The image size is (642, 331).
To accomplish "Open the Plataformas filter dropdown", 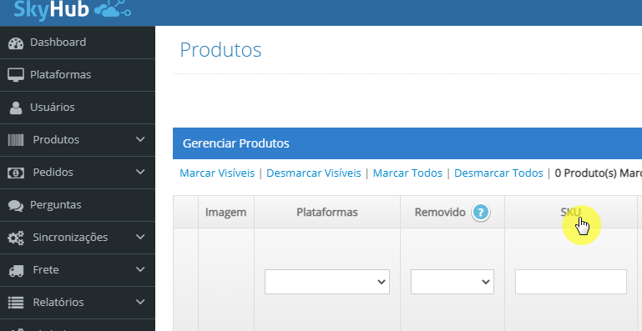I will coord(326,282).
